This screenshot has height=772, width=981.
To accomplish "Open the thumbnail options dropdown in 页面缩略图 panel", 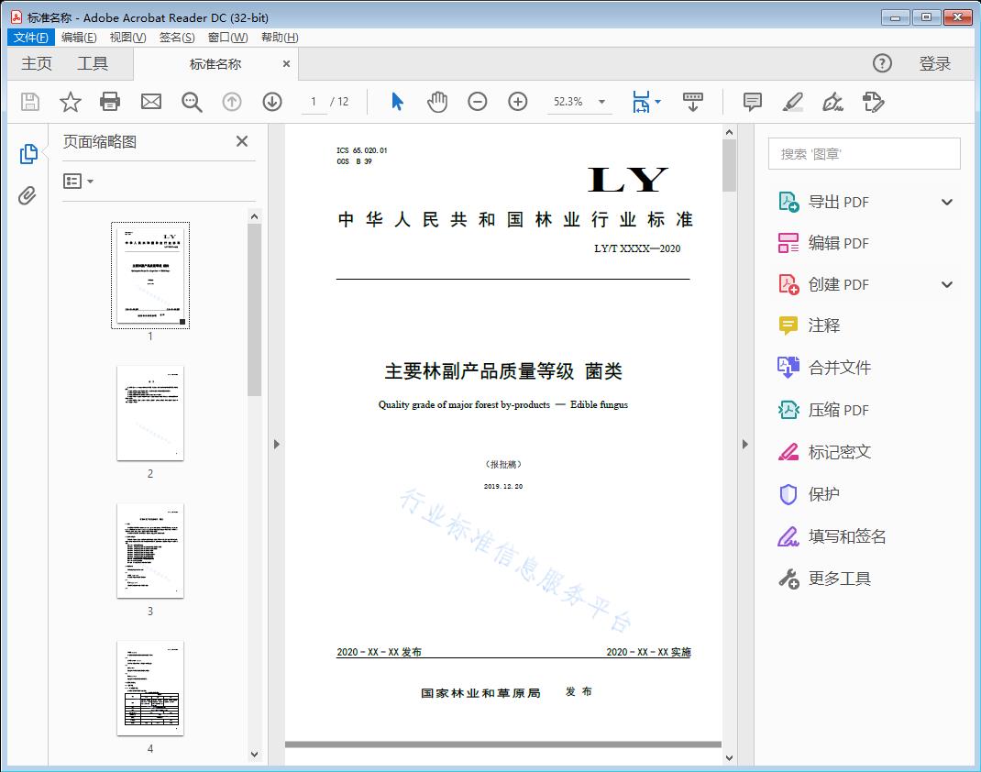I will click(x=75, y=181).
